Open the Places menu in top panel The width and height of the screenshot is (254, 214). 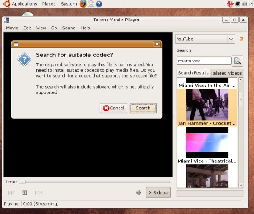point(49,4)
